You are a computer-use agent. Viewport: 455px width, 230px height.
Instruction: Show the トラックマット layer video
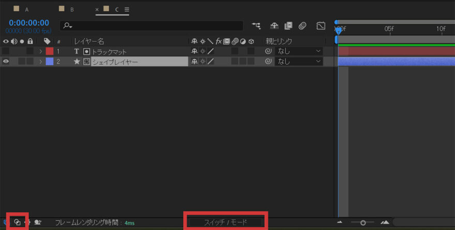6,51
